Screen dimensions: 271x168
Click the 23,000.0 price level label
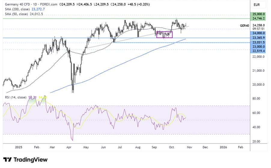click(258, 46)
